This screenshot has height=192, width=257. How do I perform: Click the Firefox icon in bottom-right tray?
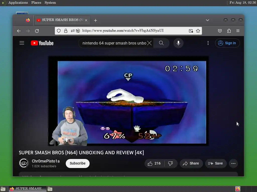(x=238, y=189)
